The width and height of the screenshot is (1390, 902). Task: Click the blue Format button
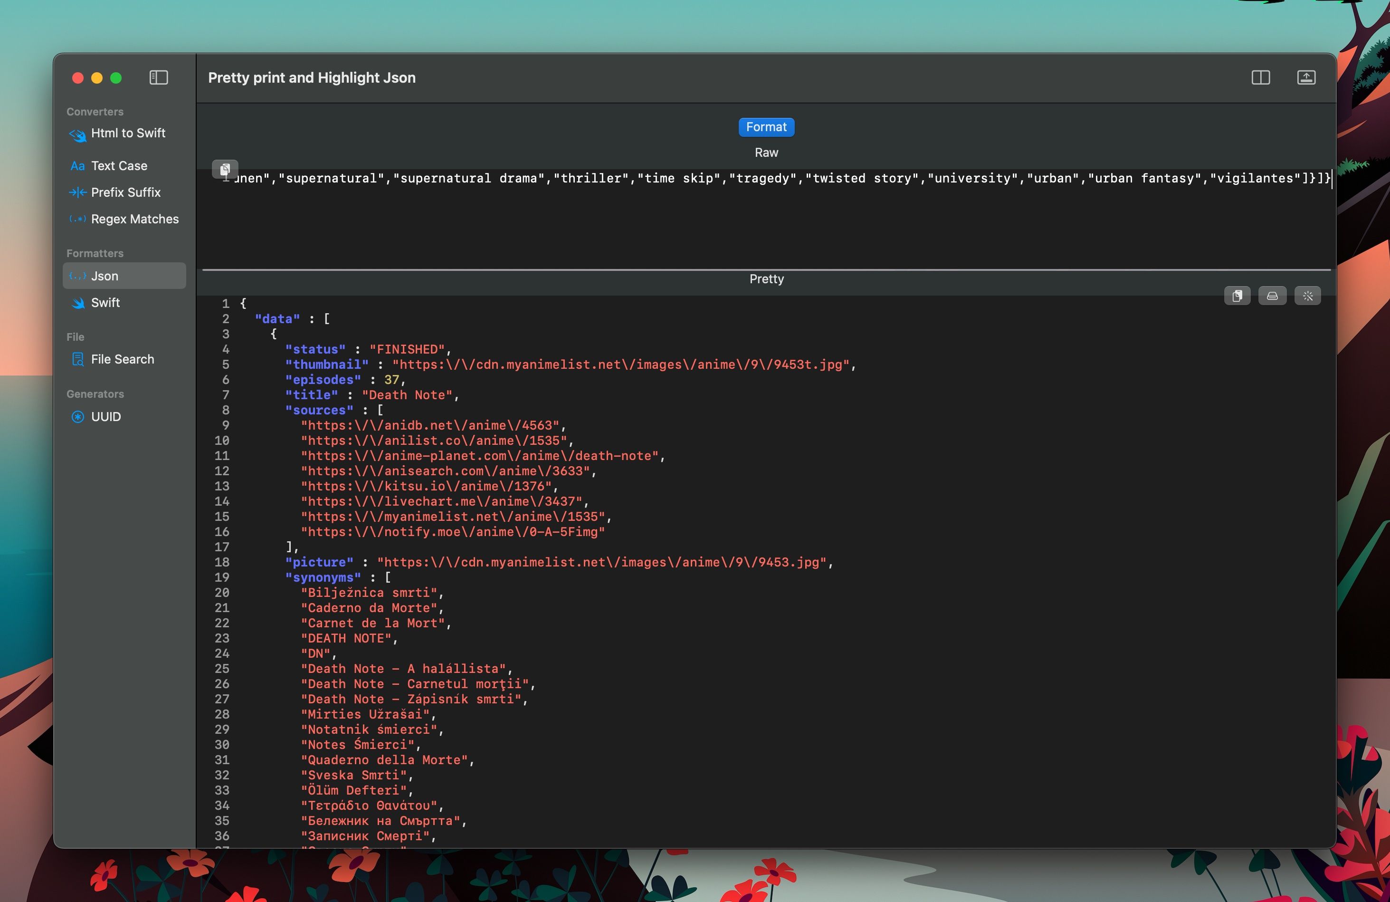coord(766,127)
